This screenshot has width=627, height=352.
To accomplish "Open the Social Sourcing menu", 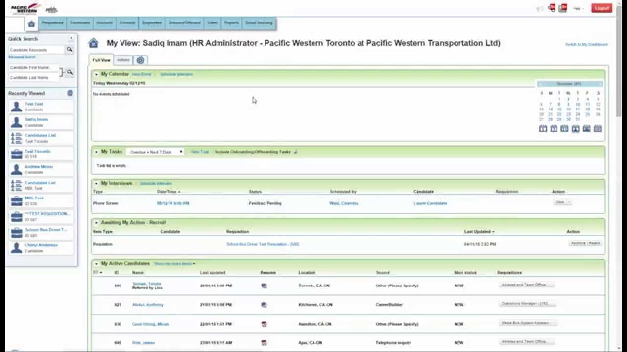I will pyautogui.click(x=259, y=23).
